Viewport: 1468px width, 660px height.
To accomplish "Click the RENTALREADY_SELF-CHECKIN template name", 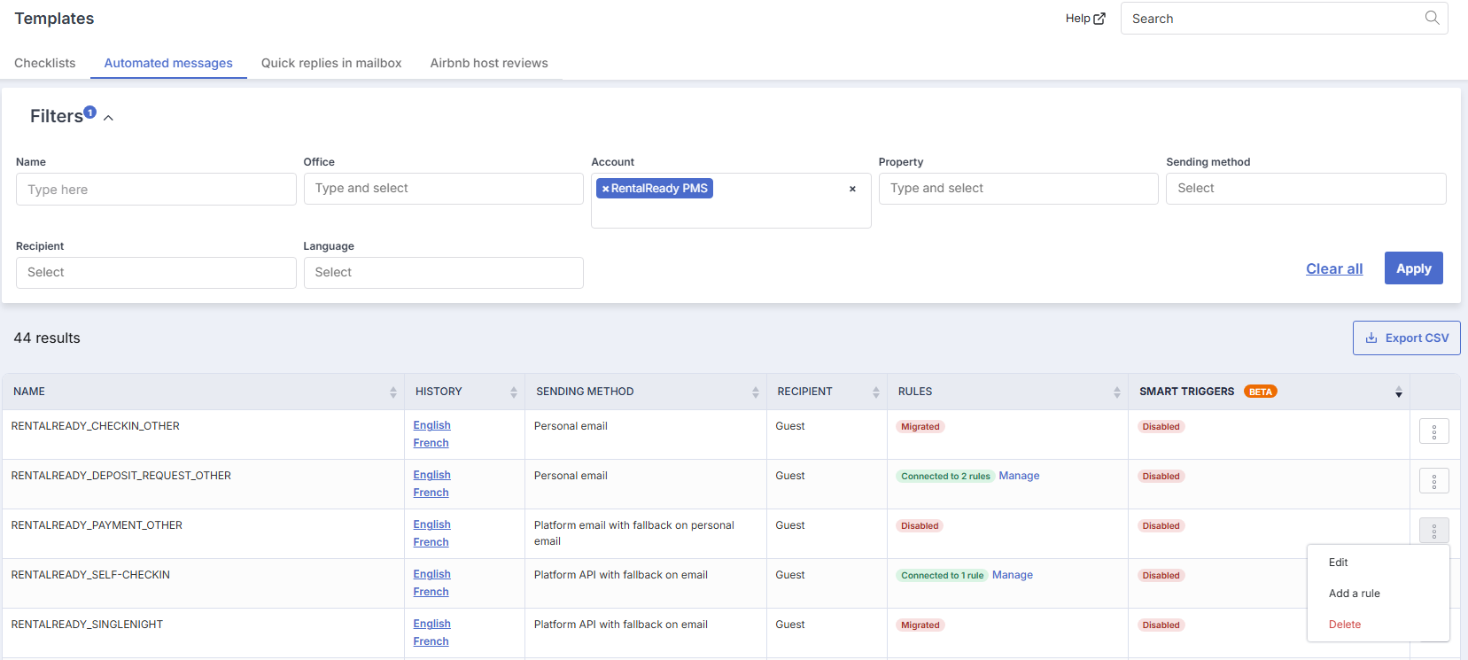I will 90,575.
